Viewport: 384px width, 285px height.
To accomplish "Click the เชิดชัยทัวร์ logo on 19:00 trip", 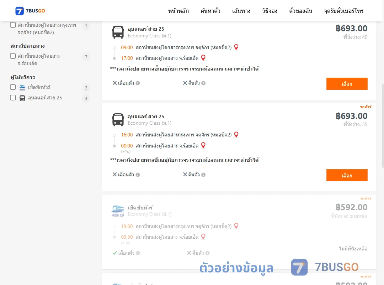I will (x=118, y=211).
